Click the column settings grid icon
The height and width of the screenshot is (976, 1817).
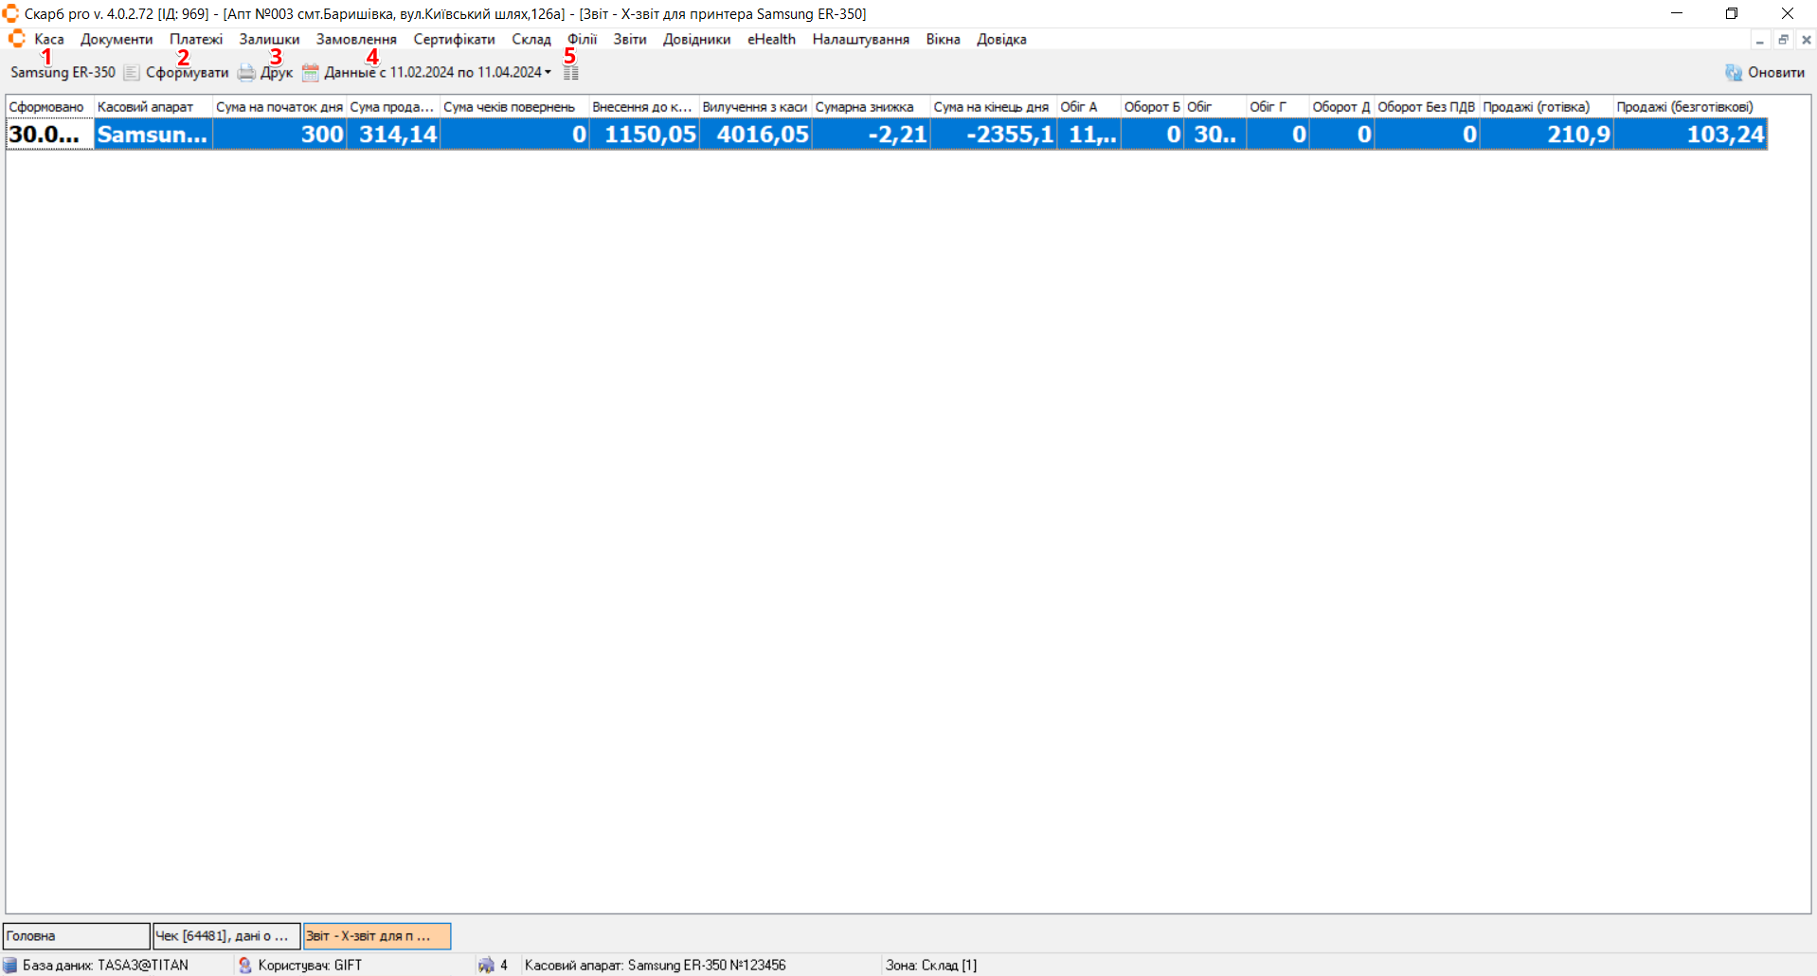(570, 73)
